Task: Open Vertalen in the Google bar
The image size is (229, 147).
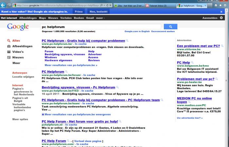Action: click(66, 18)
